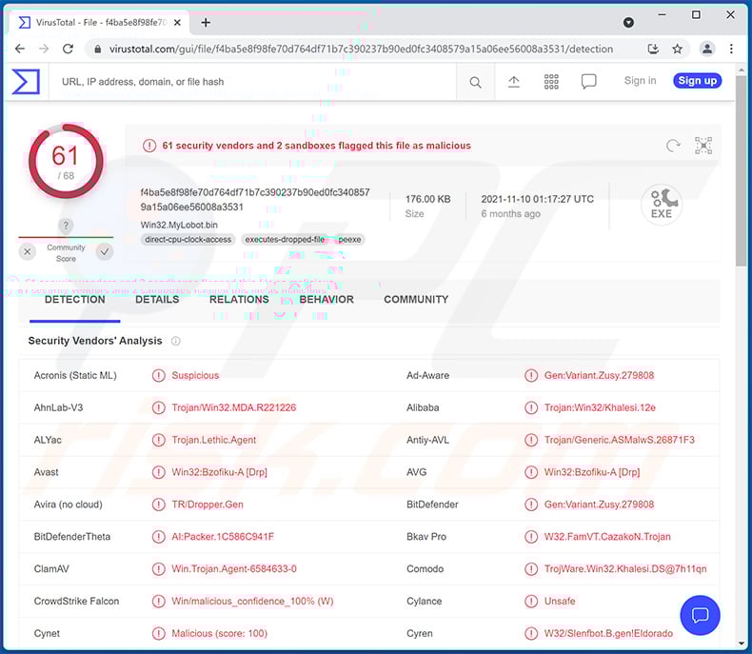Switch to the DETECTION tab
This screenshot has height=654, width=752.
[75, 300]
